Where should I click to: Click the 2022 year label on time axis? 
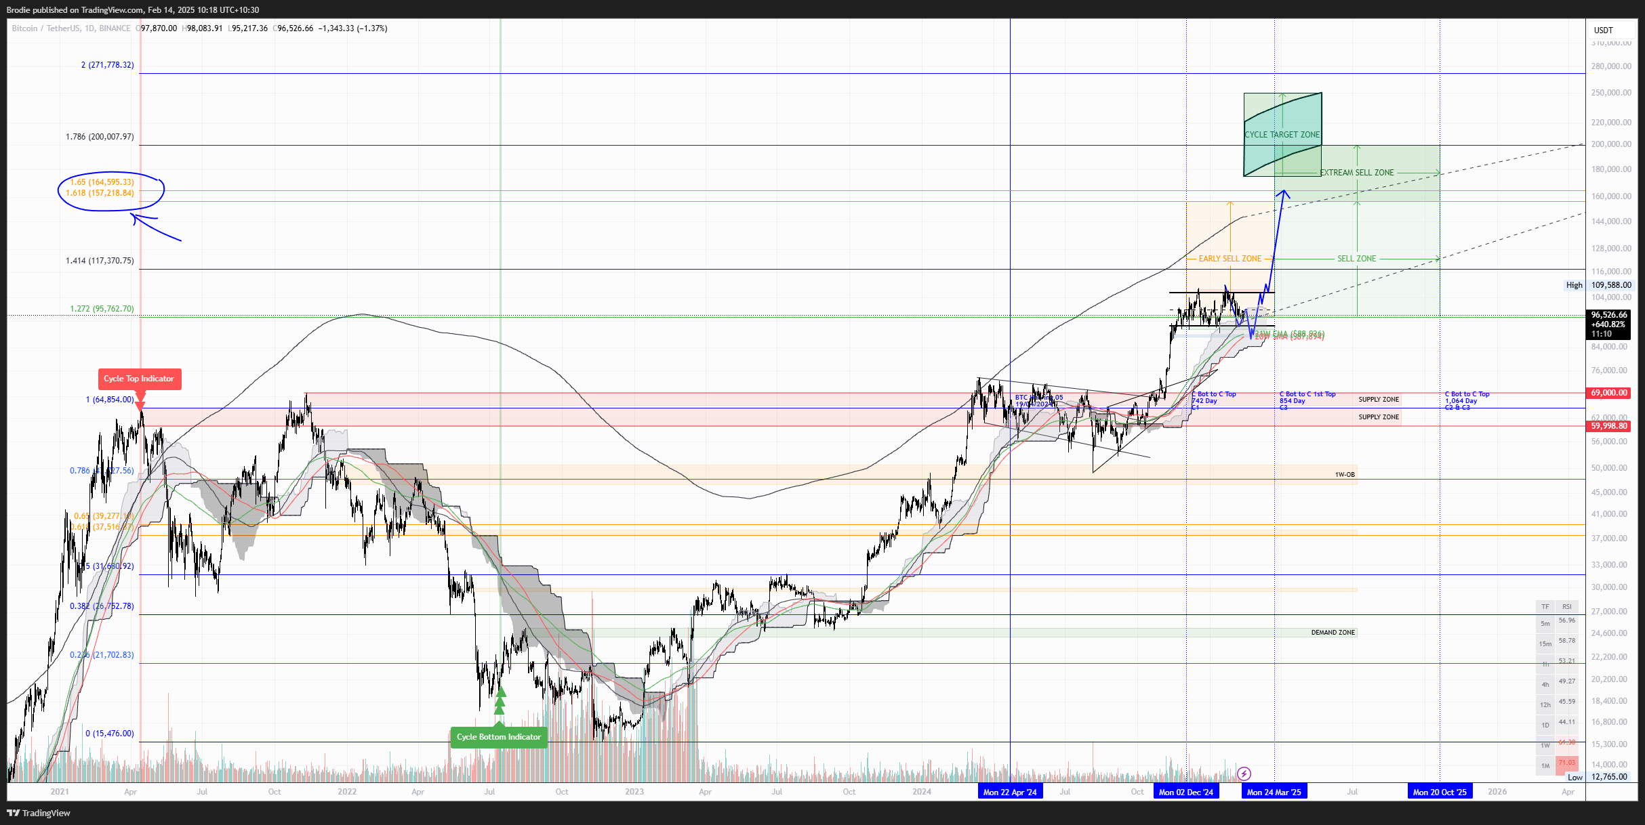[x=347, y=792]
